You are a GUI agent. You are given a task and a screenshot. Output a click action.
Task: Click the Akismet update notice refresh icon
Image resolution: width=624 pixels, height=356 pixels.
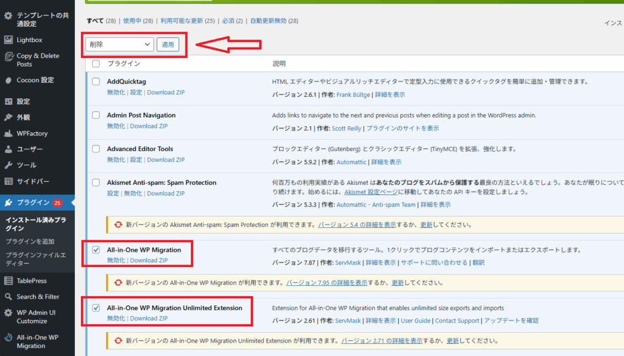pyautogui.click(x=118, y=224)
